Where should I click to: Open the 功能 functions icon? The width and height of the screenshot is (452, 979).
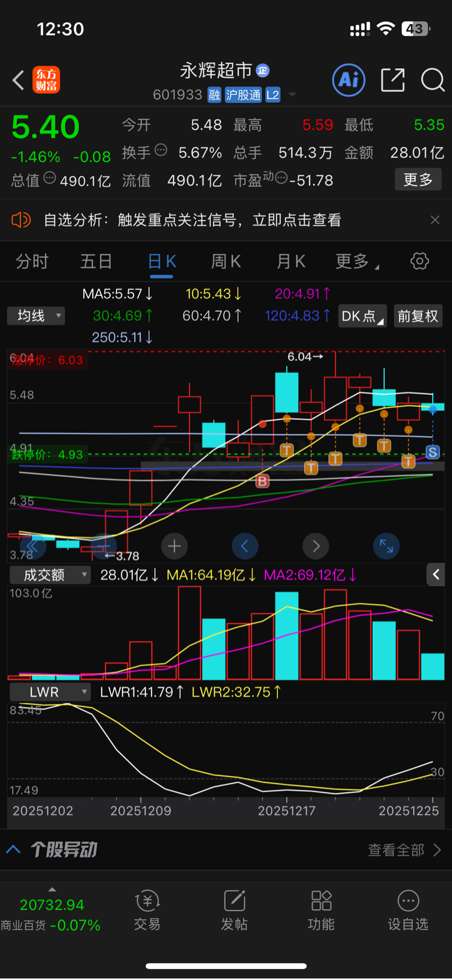(x=321, y=910)
